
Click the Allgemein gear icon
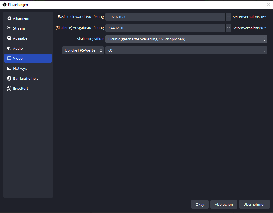[9, 18]
